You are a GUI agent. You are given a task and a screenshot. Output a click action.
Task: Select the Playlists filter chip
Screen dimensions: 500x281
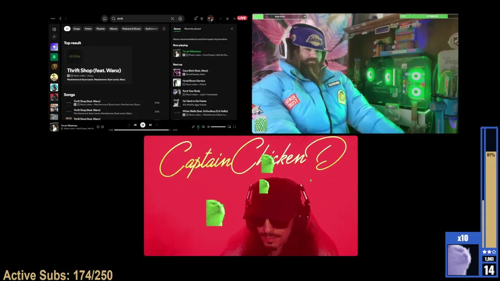(100, 28)
